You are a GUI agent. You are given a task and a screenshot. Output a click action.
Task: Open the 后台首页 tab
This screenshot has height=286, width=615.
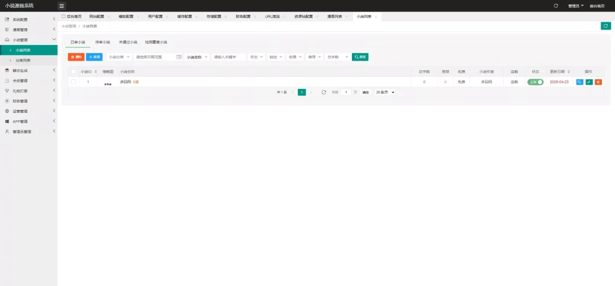click(x=71, y=16)
